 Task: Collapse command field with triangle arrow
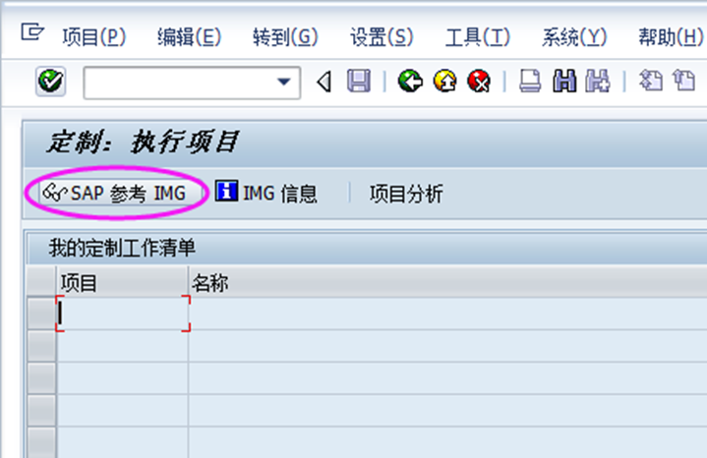click(324, 82)
